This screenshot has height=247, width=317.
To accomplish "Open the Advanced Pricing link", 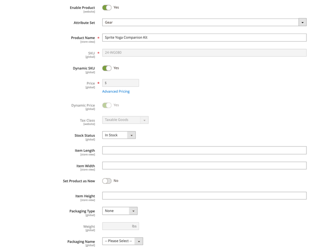I will coord(116,91).
